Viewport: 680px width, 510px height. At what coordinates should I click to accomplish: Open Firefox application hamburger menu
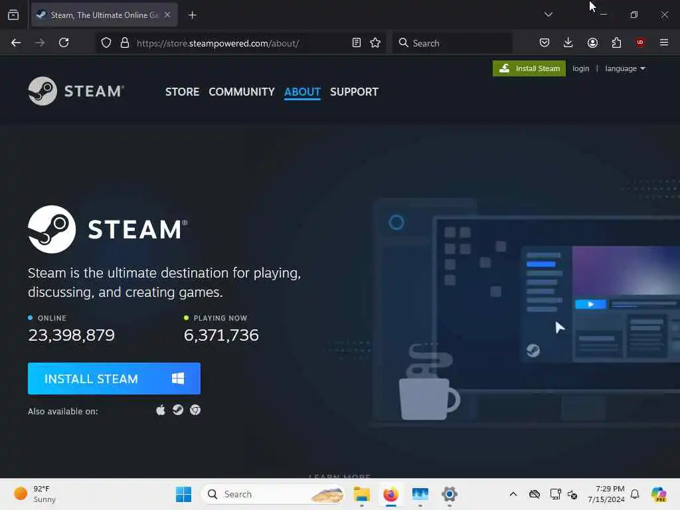tap(664, 42)
